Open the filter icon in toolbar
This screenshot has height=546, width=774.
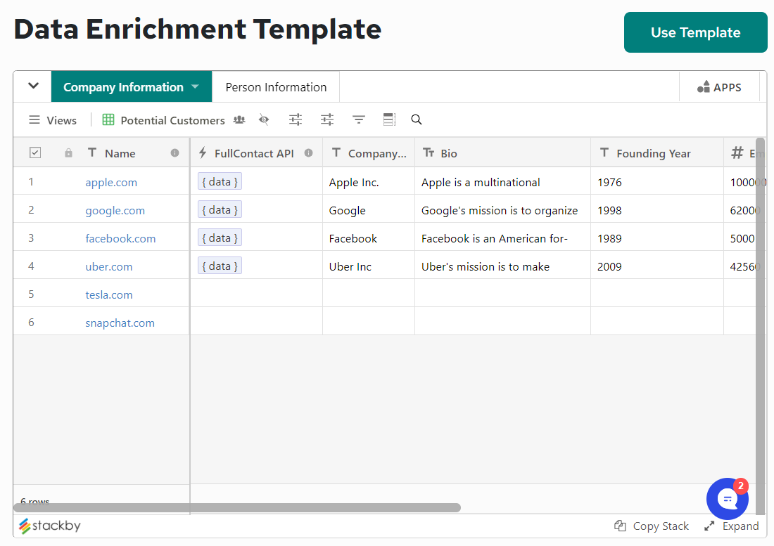pyautogui.click(x=358, y=119)
